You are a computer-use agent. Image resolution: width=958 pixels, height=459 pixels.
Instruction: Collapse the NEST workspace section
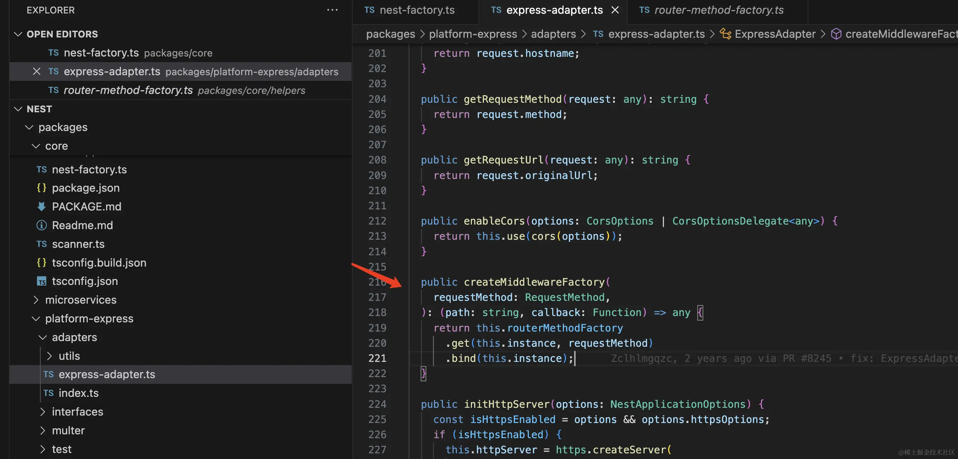(18, 109)
